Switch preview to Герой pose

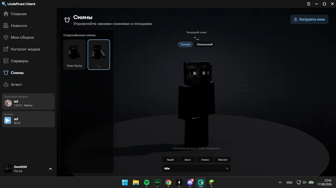(170, 160)
